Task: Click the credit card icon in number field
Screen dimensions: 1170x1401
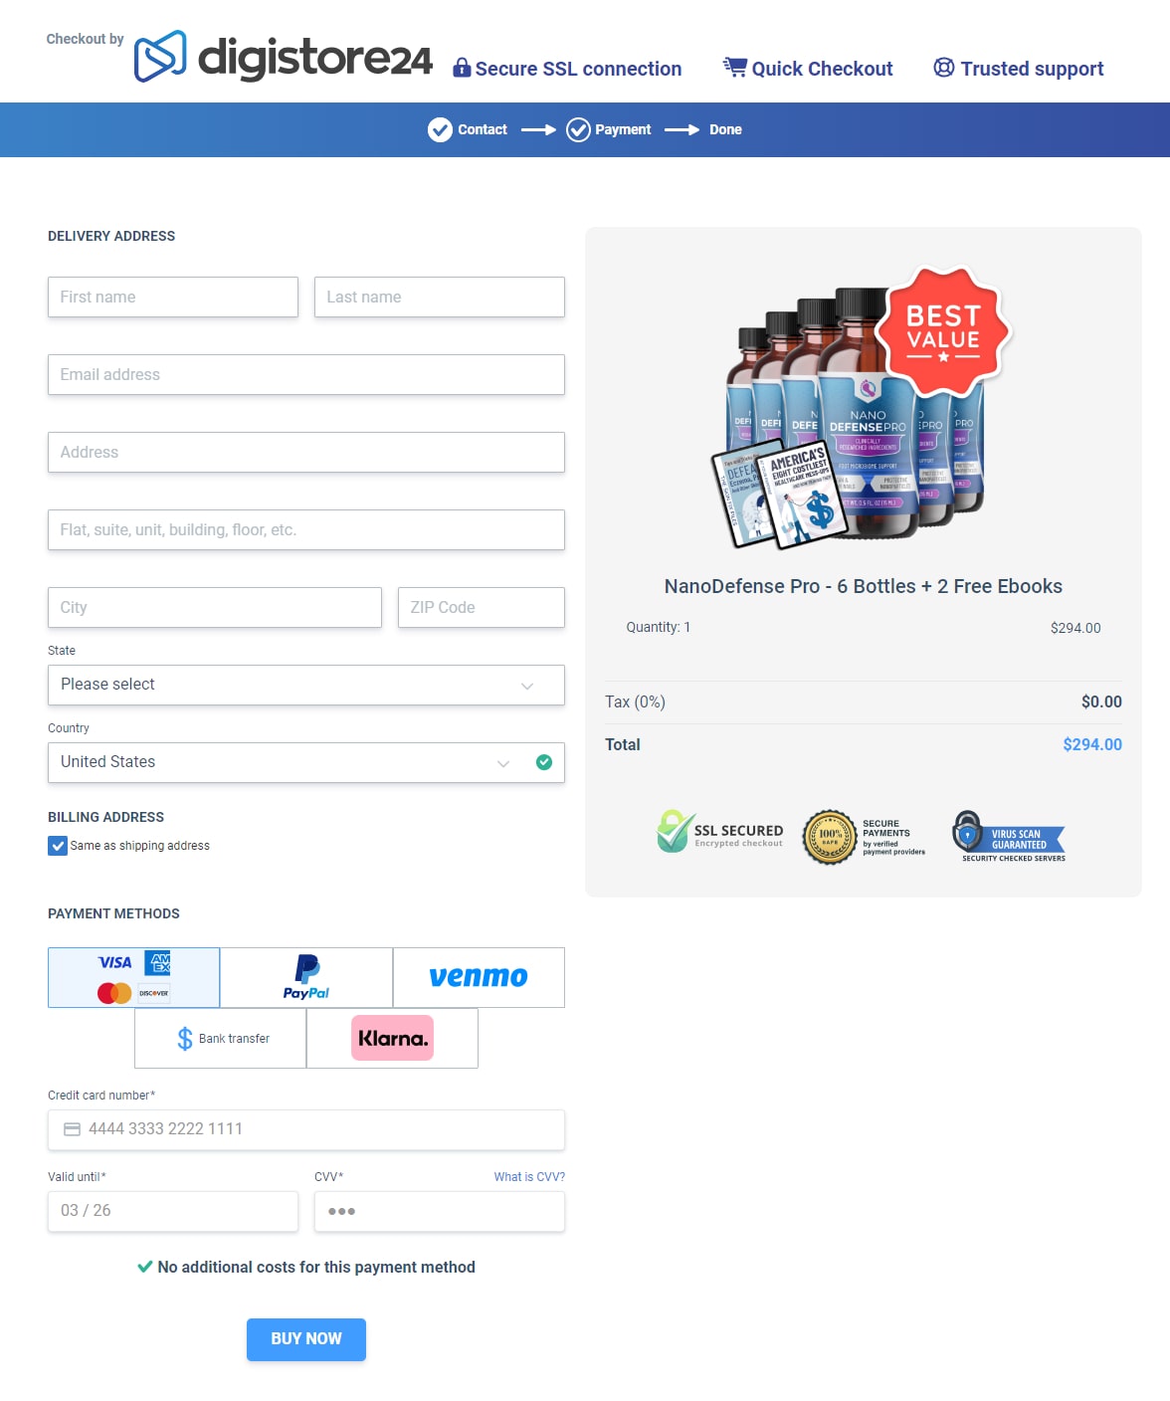Action: (73, 1129)
